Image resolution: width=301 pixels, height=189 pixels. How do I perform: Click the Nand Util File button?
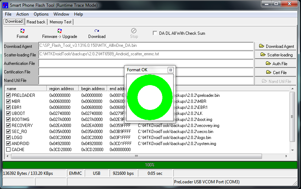point(276,81)
